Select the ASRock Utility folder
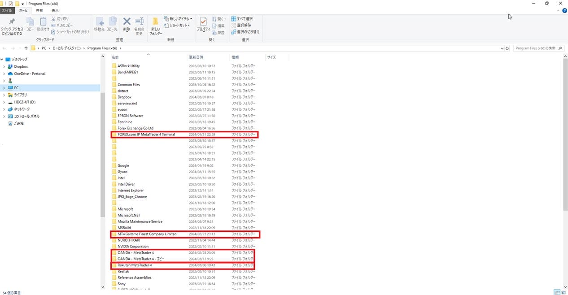 [x=128, y=66]
